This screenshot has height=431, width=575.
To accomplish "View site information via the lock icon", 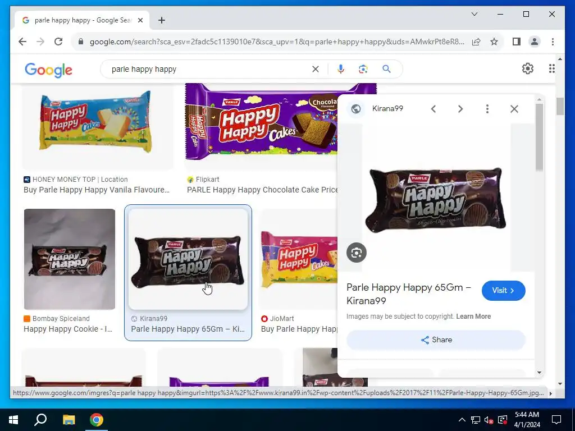I will [x=81, y=42].
